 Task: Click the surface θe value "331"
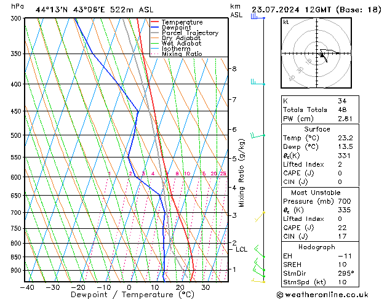(x=344, y=156)
